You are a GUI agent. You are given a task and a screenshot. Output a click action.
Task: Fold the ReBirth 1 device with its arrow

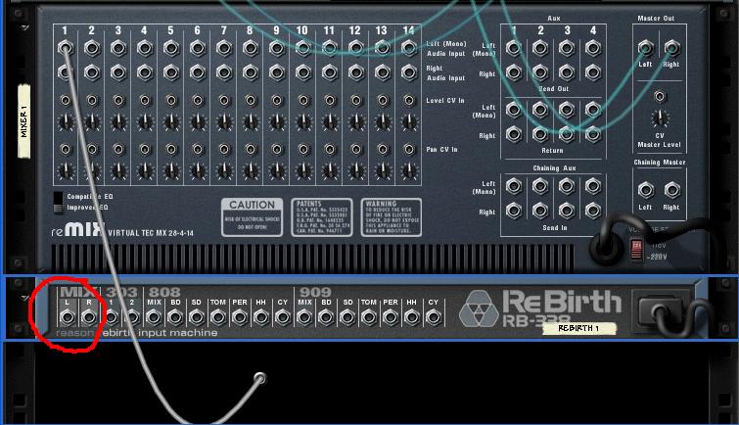[25, 298]
